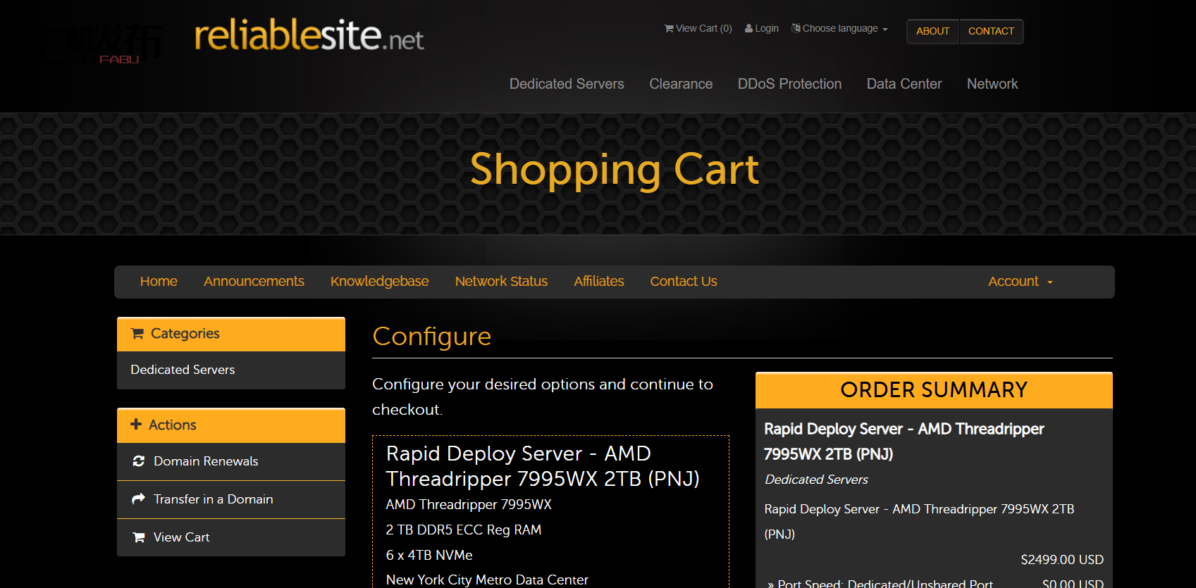Open the Account dropdown menu
The height and width of the screenshot is (588, 1196).
tap(1020, 282)
